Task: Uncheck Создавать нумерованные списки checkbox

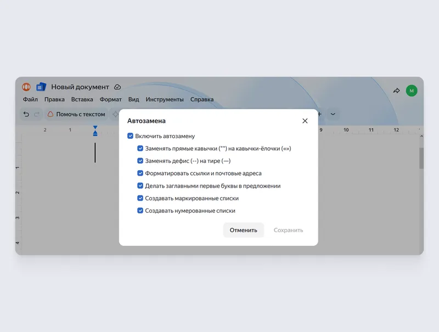Action: point(140,211)
